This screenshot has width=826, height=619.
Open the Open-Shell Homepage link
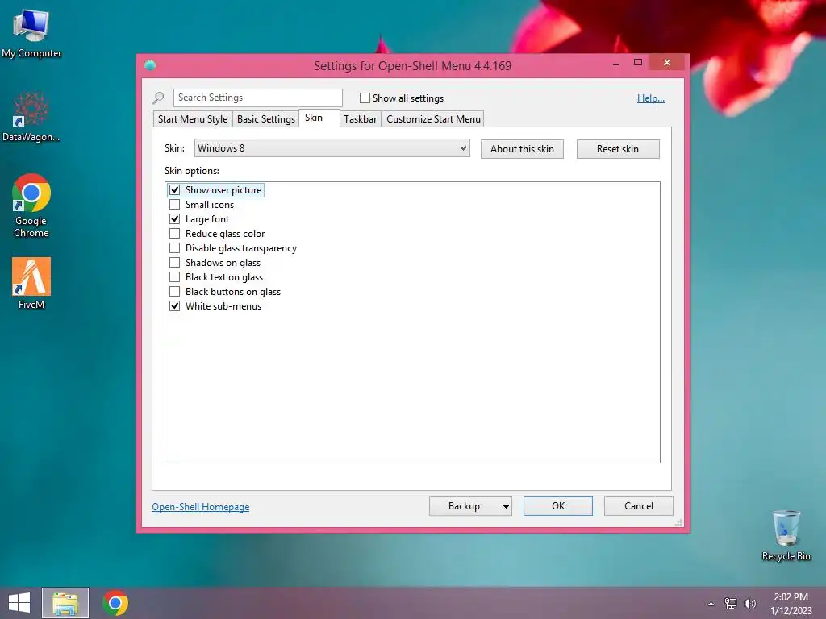tap(201, 506)
